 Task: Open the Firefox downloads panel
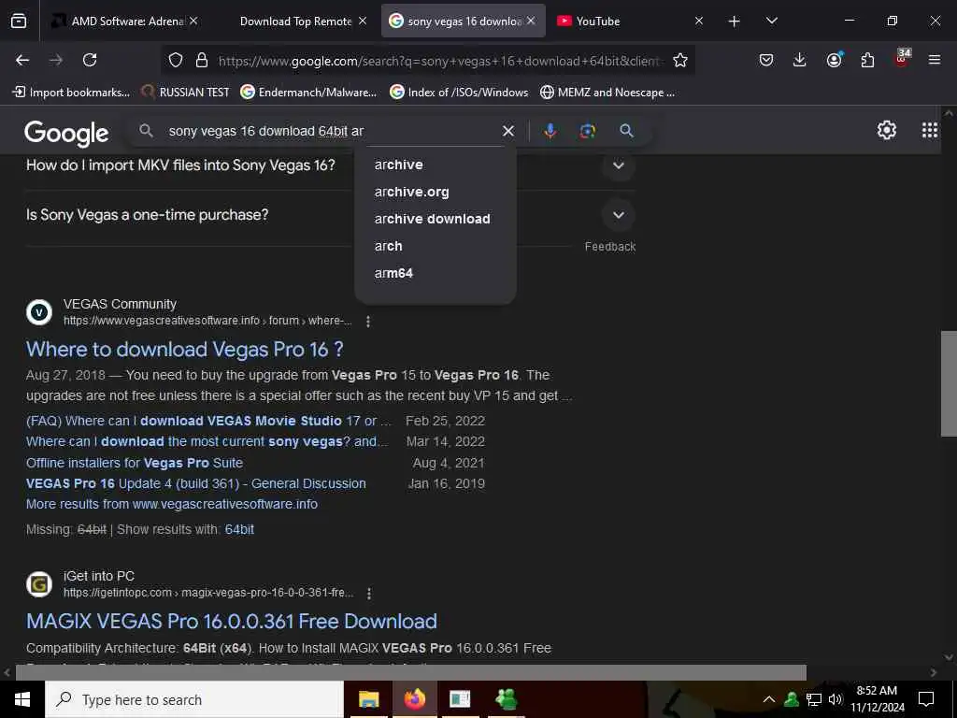coord(800,60)
